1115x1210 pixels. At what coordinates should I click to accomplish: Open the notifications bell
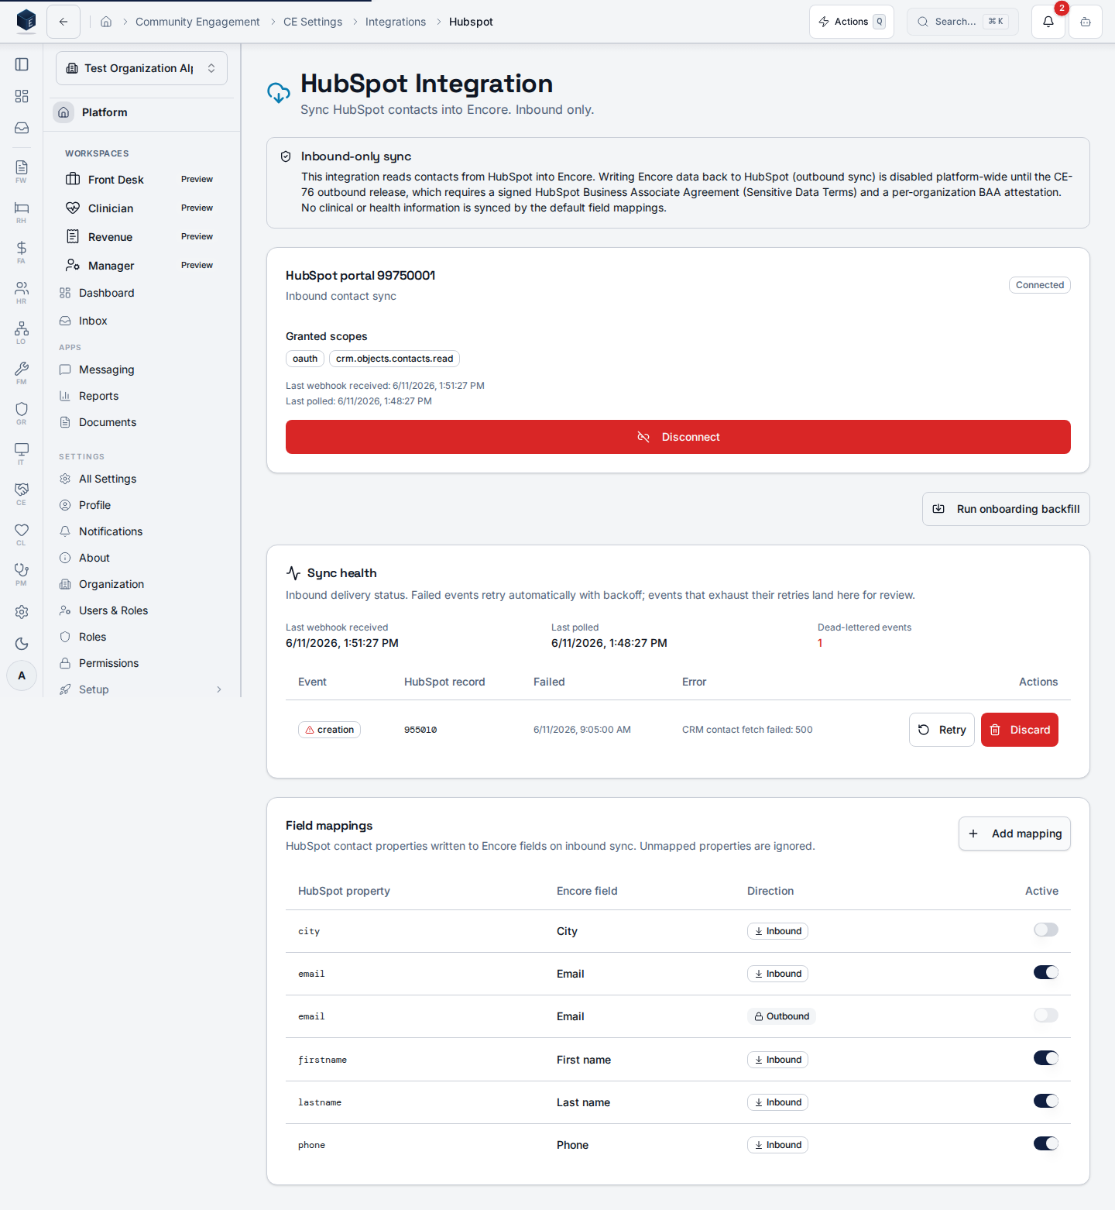(x=1048, y=22)
